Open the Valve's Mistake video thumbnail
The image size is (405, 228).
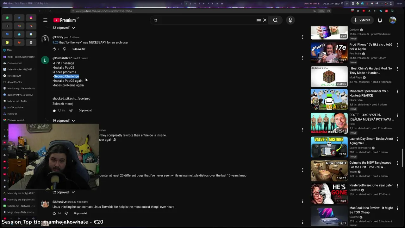[329, 147]
